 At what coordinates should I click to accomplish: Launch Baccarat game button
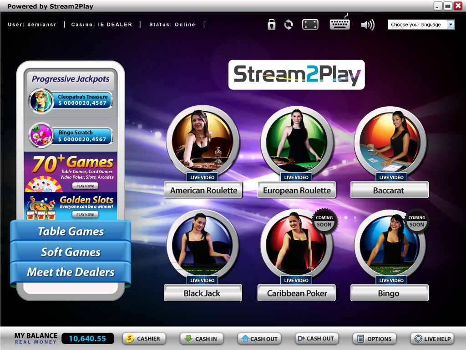coord(390,190)
